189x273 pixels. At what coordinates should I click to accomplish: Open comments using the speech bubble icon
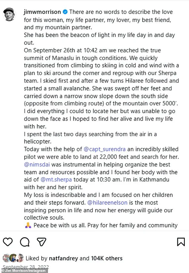click(x=24, y=242)
